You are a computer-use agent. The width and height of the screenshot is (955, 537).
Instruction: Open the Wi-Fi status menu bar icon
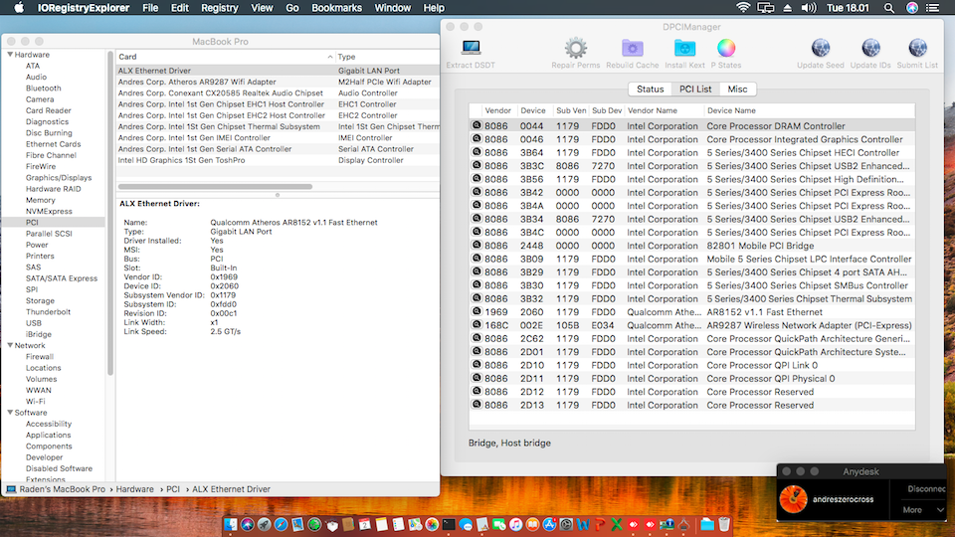[x=743, y=8]
